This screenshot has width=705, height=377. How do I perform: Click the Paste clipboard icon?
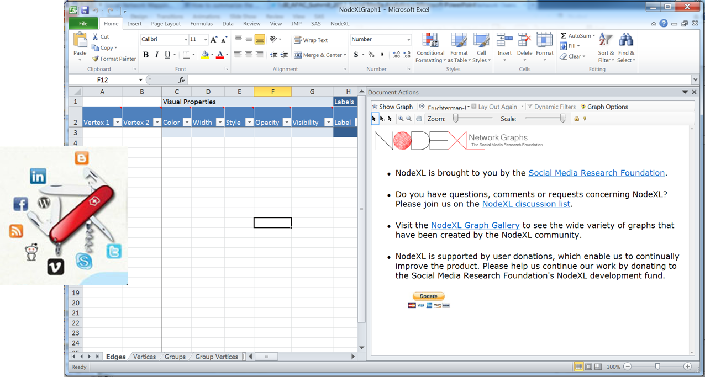[x=80, y=40]
